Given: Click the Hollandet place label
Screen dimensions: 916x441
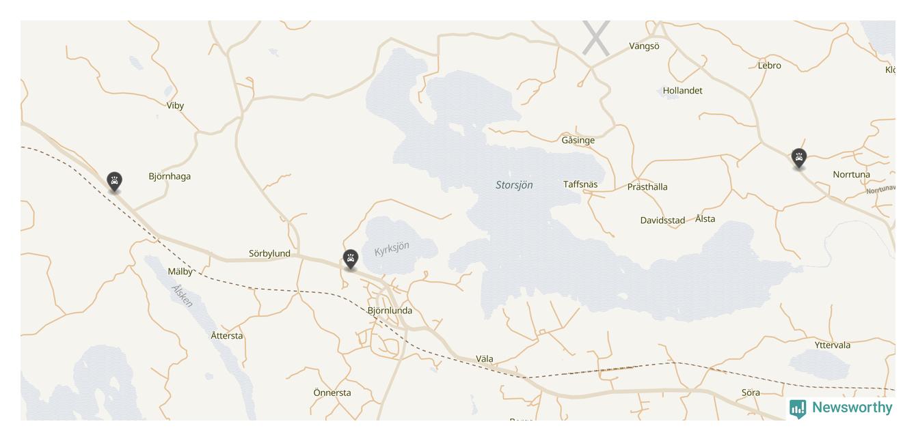Looking at the screenshot, I should pyautogui.click(x=682, y=90).
